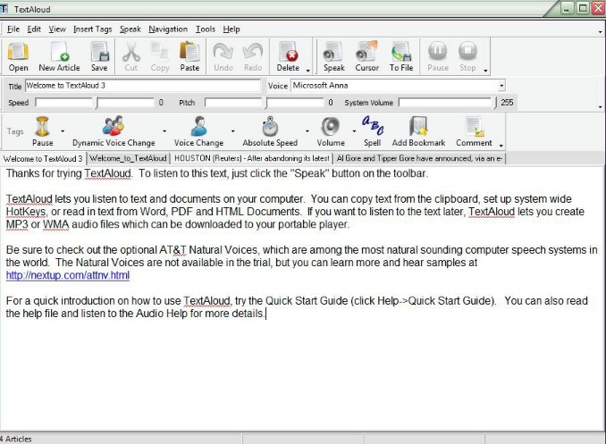Viewport: 606px width, 444px height.
Task: Open a file with the Open icon
Action: pyautogui.click(x=18, y=56)
